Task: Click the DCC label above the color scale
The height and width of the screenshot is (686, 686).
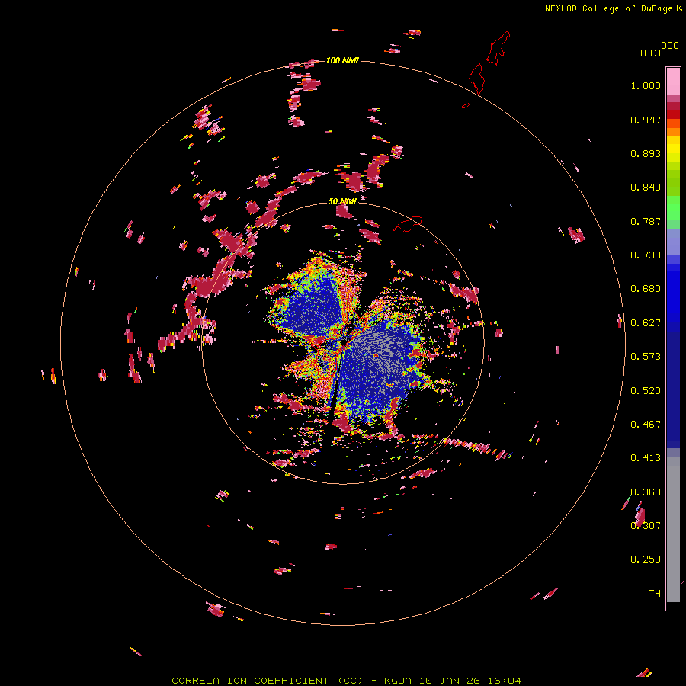Action: 670,46
